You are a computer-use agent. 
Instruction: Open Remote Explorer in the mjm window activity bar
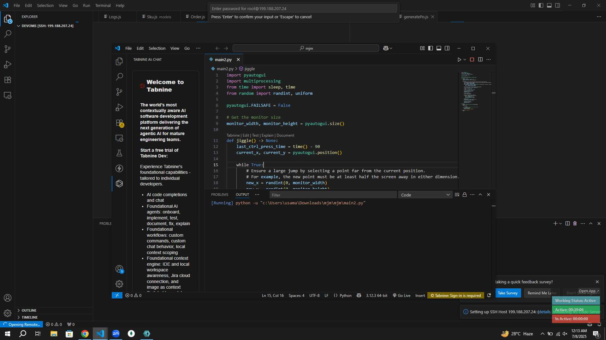119,138
